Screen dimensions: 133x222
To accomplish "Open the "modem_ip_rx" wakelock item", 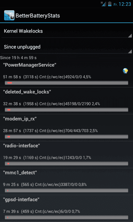I will [66, 128].
